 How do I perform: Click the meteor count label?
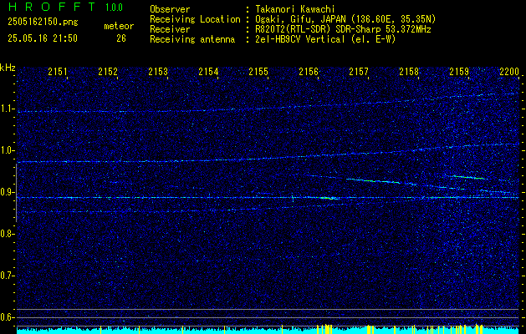pos(119,26)
